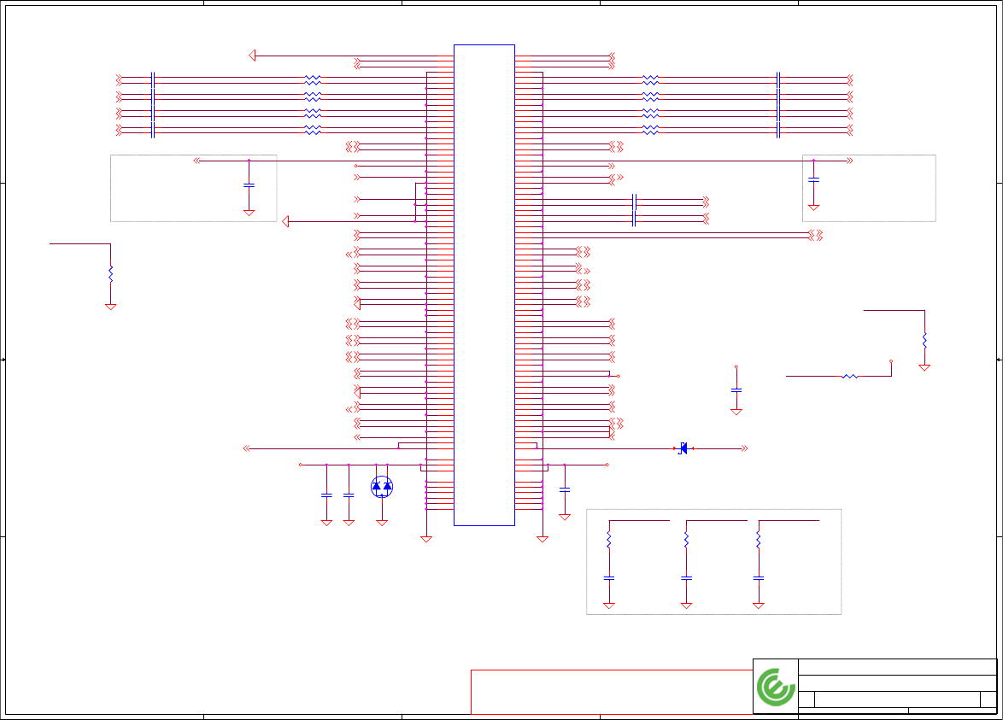The height and width of the screenshot is (720, 1003).
Task: Click the empty red notes frame at bottom
Action: coord(612,692)
